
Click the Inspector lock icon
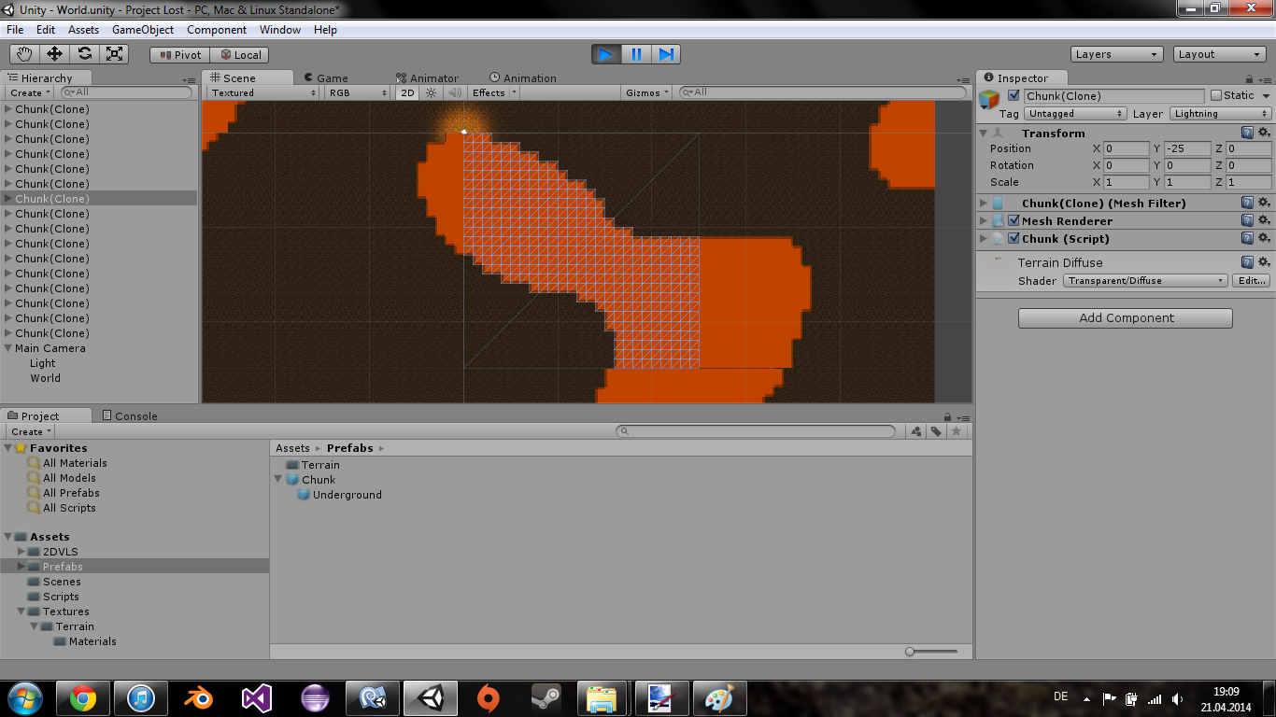coord(1250,79)
